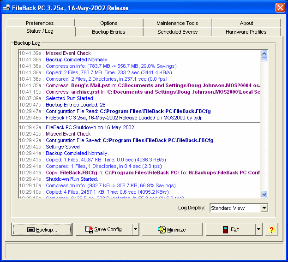Click the 10:29:42a Missed Event Check line

point(55,134)
